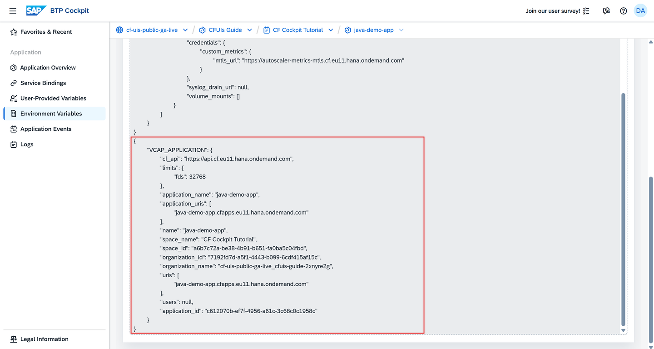654x349 pixels.
Task: Open the hamburger navigation menu
Action: [x=13, y=11]
